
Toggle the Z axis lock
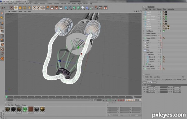[43, 8]
